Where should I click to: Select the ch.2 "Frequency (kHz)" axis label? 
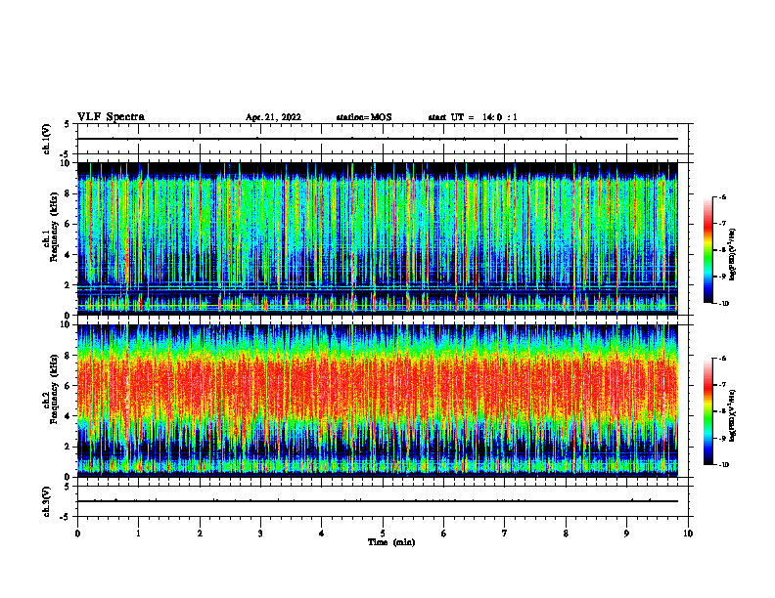pyautogui.click(x=54, y=389)
